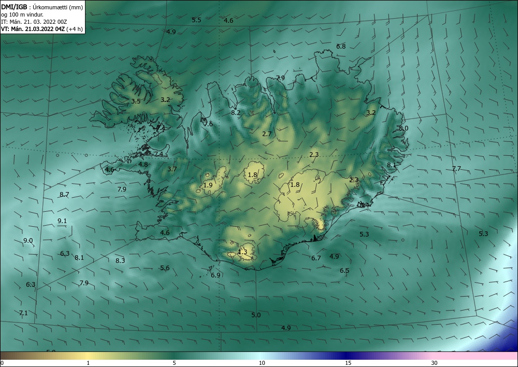The image size is (518, 367).
Task: Click the '(+4 h)' forecast offset text
Action: click(74, 29)
